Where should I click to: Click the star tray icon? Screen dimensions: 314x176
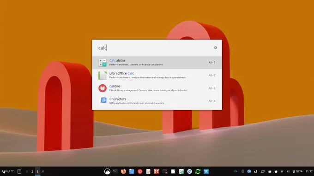(x=276, y=171)
